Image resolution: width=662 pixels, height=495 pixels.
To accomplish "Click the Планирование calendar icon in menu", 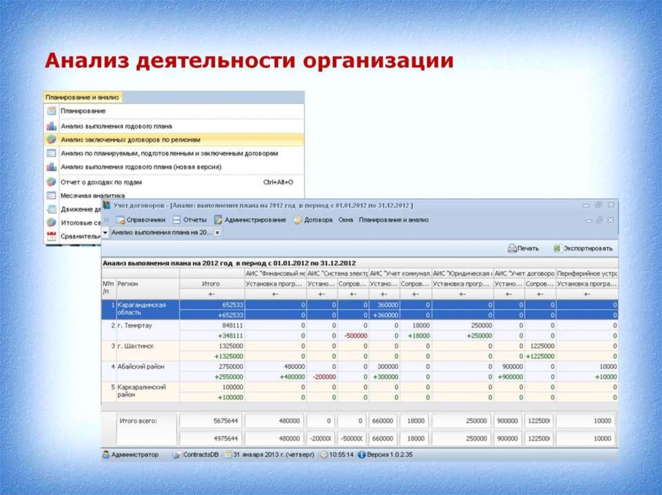I will coord(51,111).
